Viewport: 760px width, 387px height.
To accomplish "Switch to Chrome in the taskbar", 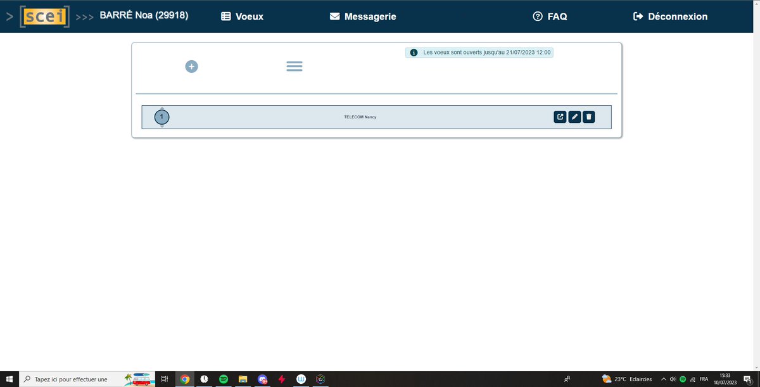I will (x=184, y=379).
